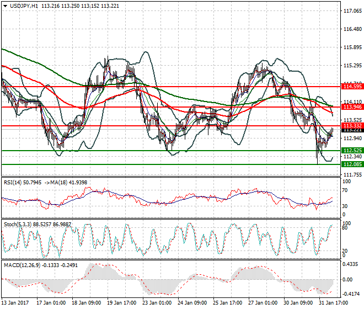Select the 114.595 red resistance price label
The width and height of the screenshot is (364, 309).
(352, 87)
